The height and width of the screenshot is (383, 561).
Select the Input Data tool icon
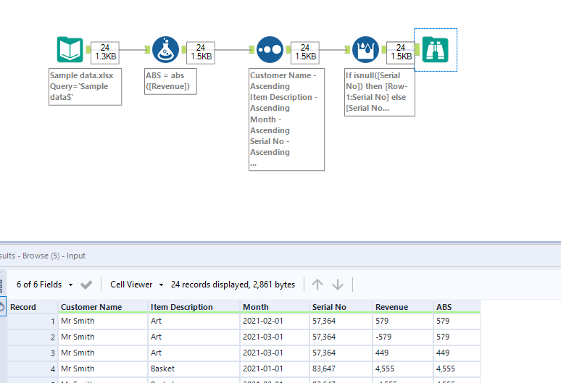click(70, 49)
